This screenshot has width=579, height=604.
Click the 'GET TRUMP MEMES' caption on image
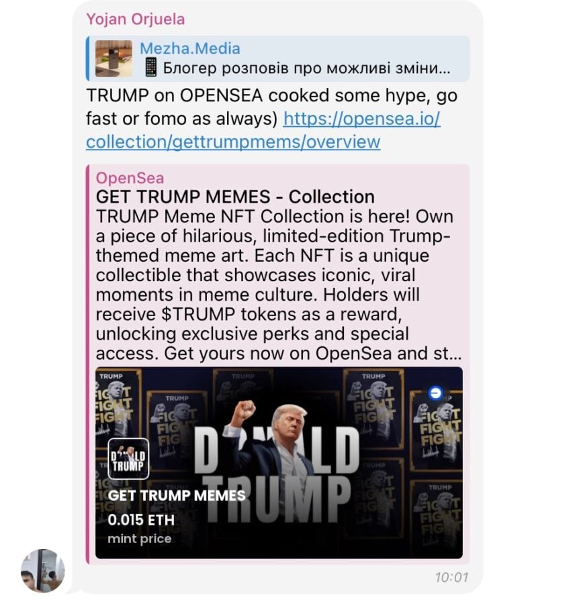[x=177, y=495]
